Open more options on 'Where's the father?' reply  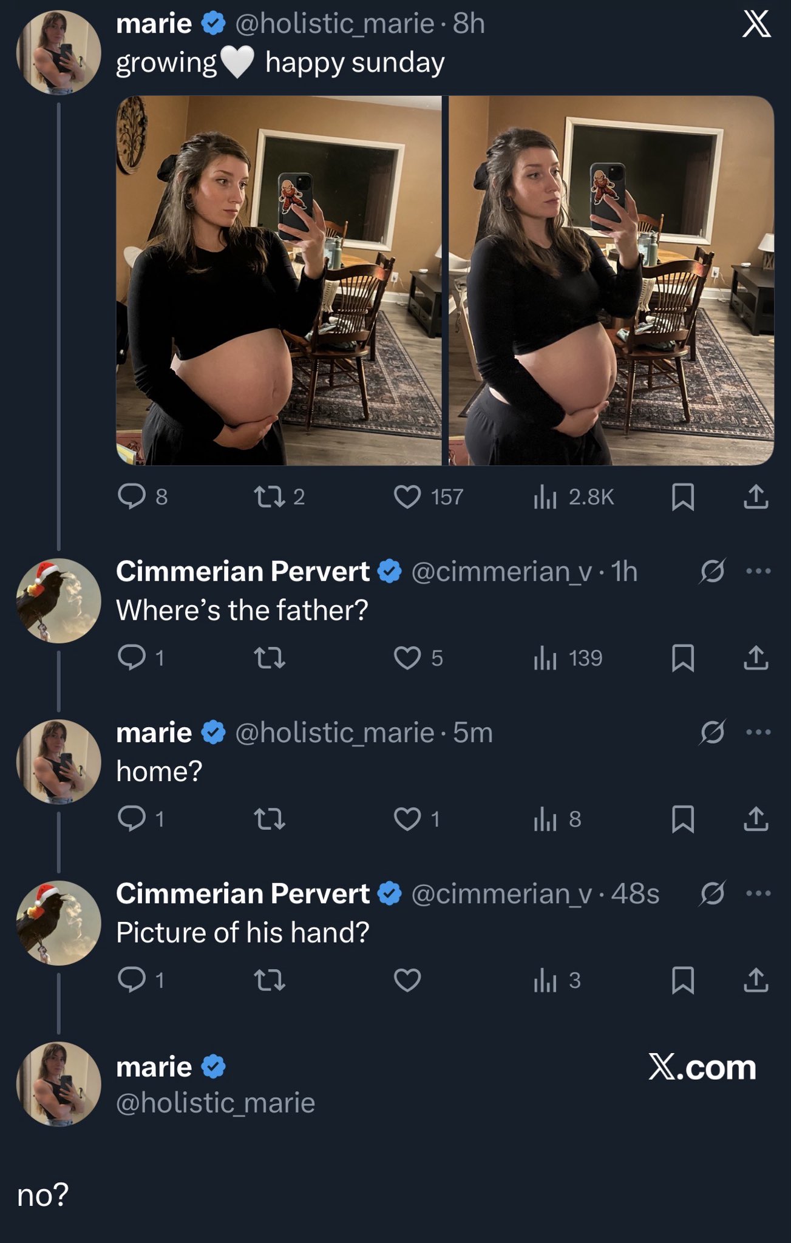click(758, 571)
